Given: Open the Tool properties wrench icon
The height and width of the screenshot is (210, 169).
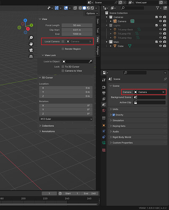Looking at the screenshot, I should pyautogui.click(x=104, y=80).
